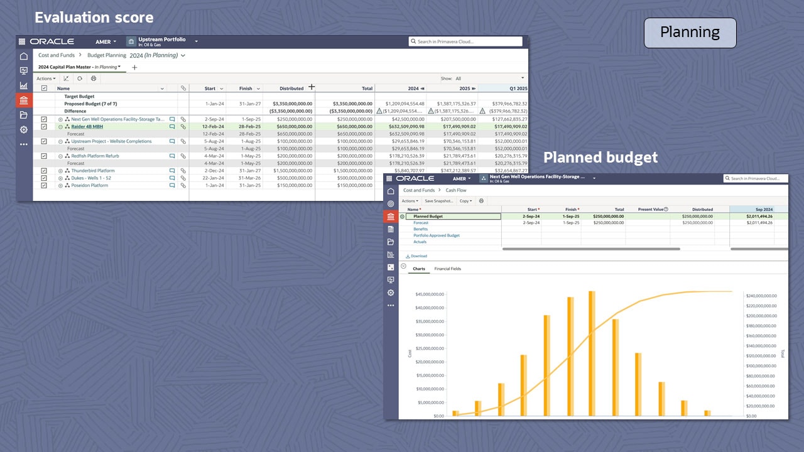Open the folder icon in Cash Flow sidebar

(391, 242)
